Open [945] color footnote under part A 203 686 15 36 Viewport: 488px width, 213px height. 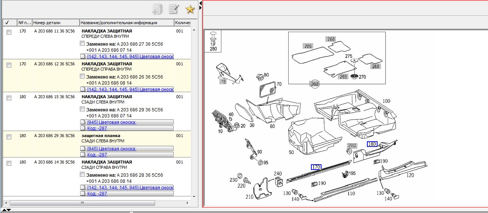tap(127, 122)
